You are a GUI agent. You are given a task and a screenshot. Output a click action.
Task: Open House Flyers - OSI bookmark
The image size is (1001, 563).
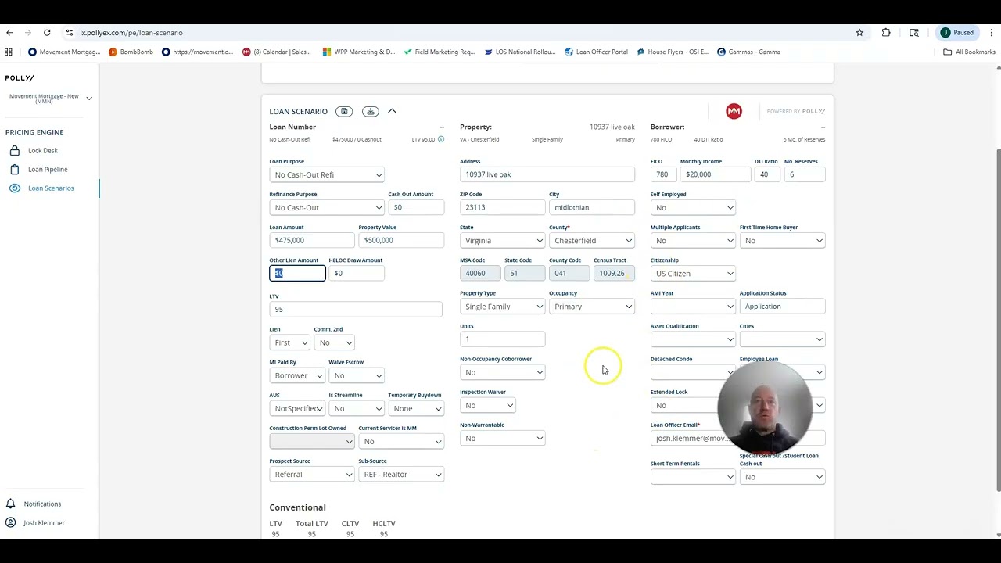pos(673,52)
